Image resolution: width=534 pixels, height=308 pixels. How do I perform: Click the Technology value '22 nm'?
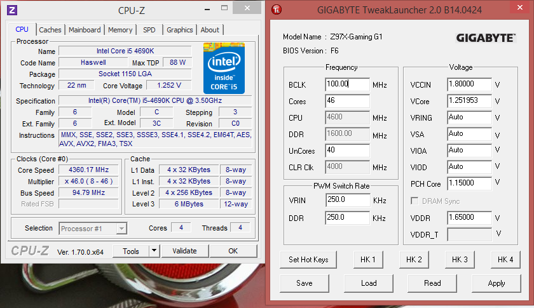pyautogui.click(x=77, y=85)
